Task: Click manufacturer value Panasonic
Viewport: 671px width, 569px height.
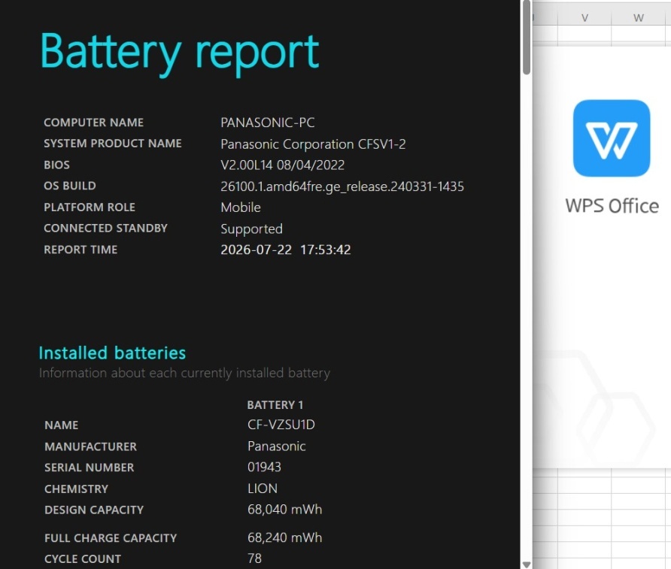Action: click(x=276, y=446)
